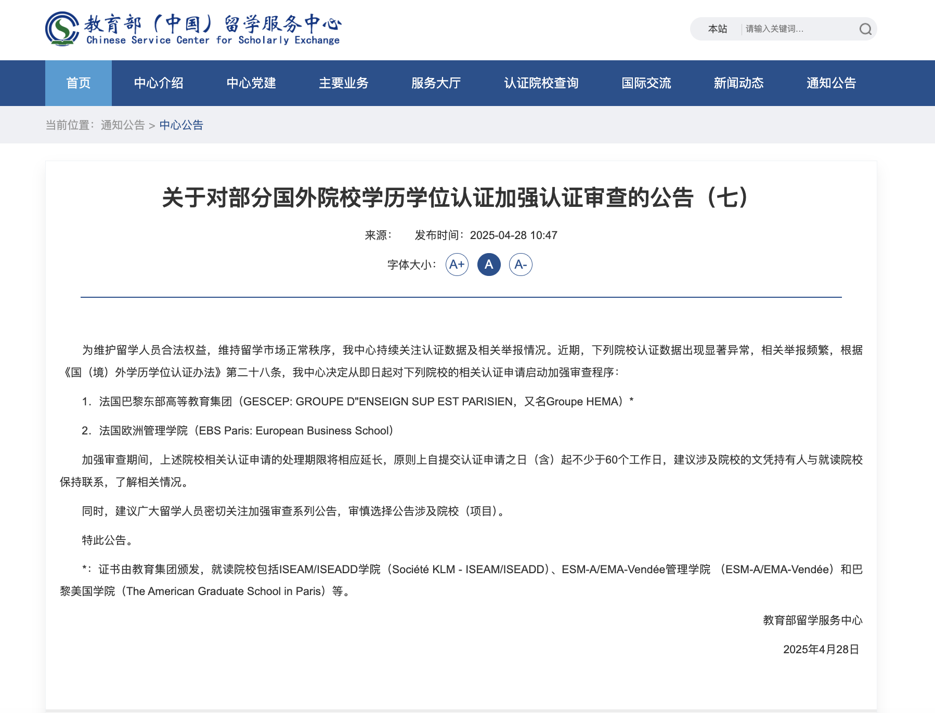935x713 pixels.
Task: Go to 首页 in the navigation bar
Action: tap(79, 83)
